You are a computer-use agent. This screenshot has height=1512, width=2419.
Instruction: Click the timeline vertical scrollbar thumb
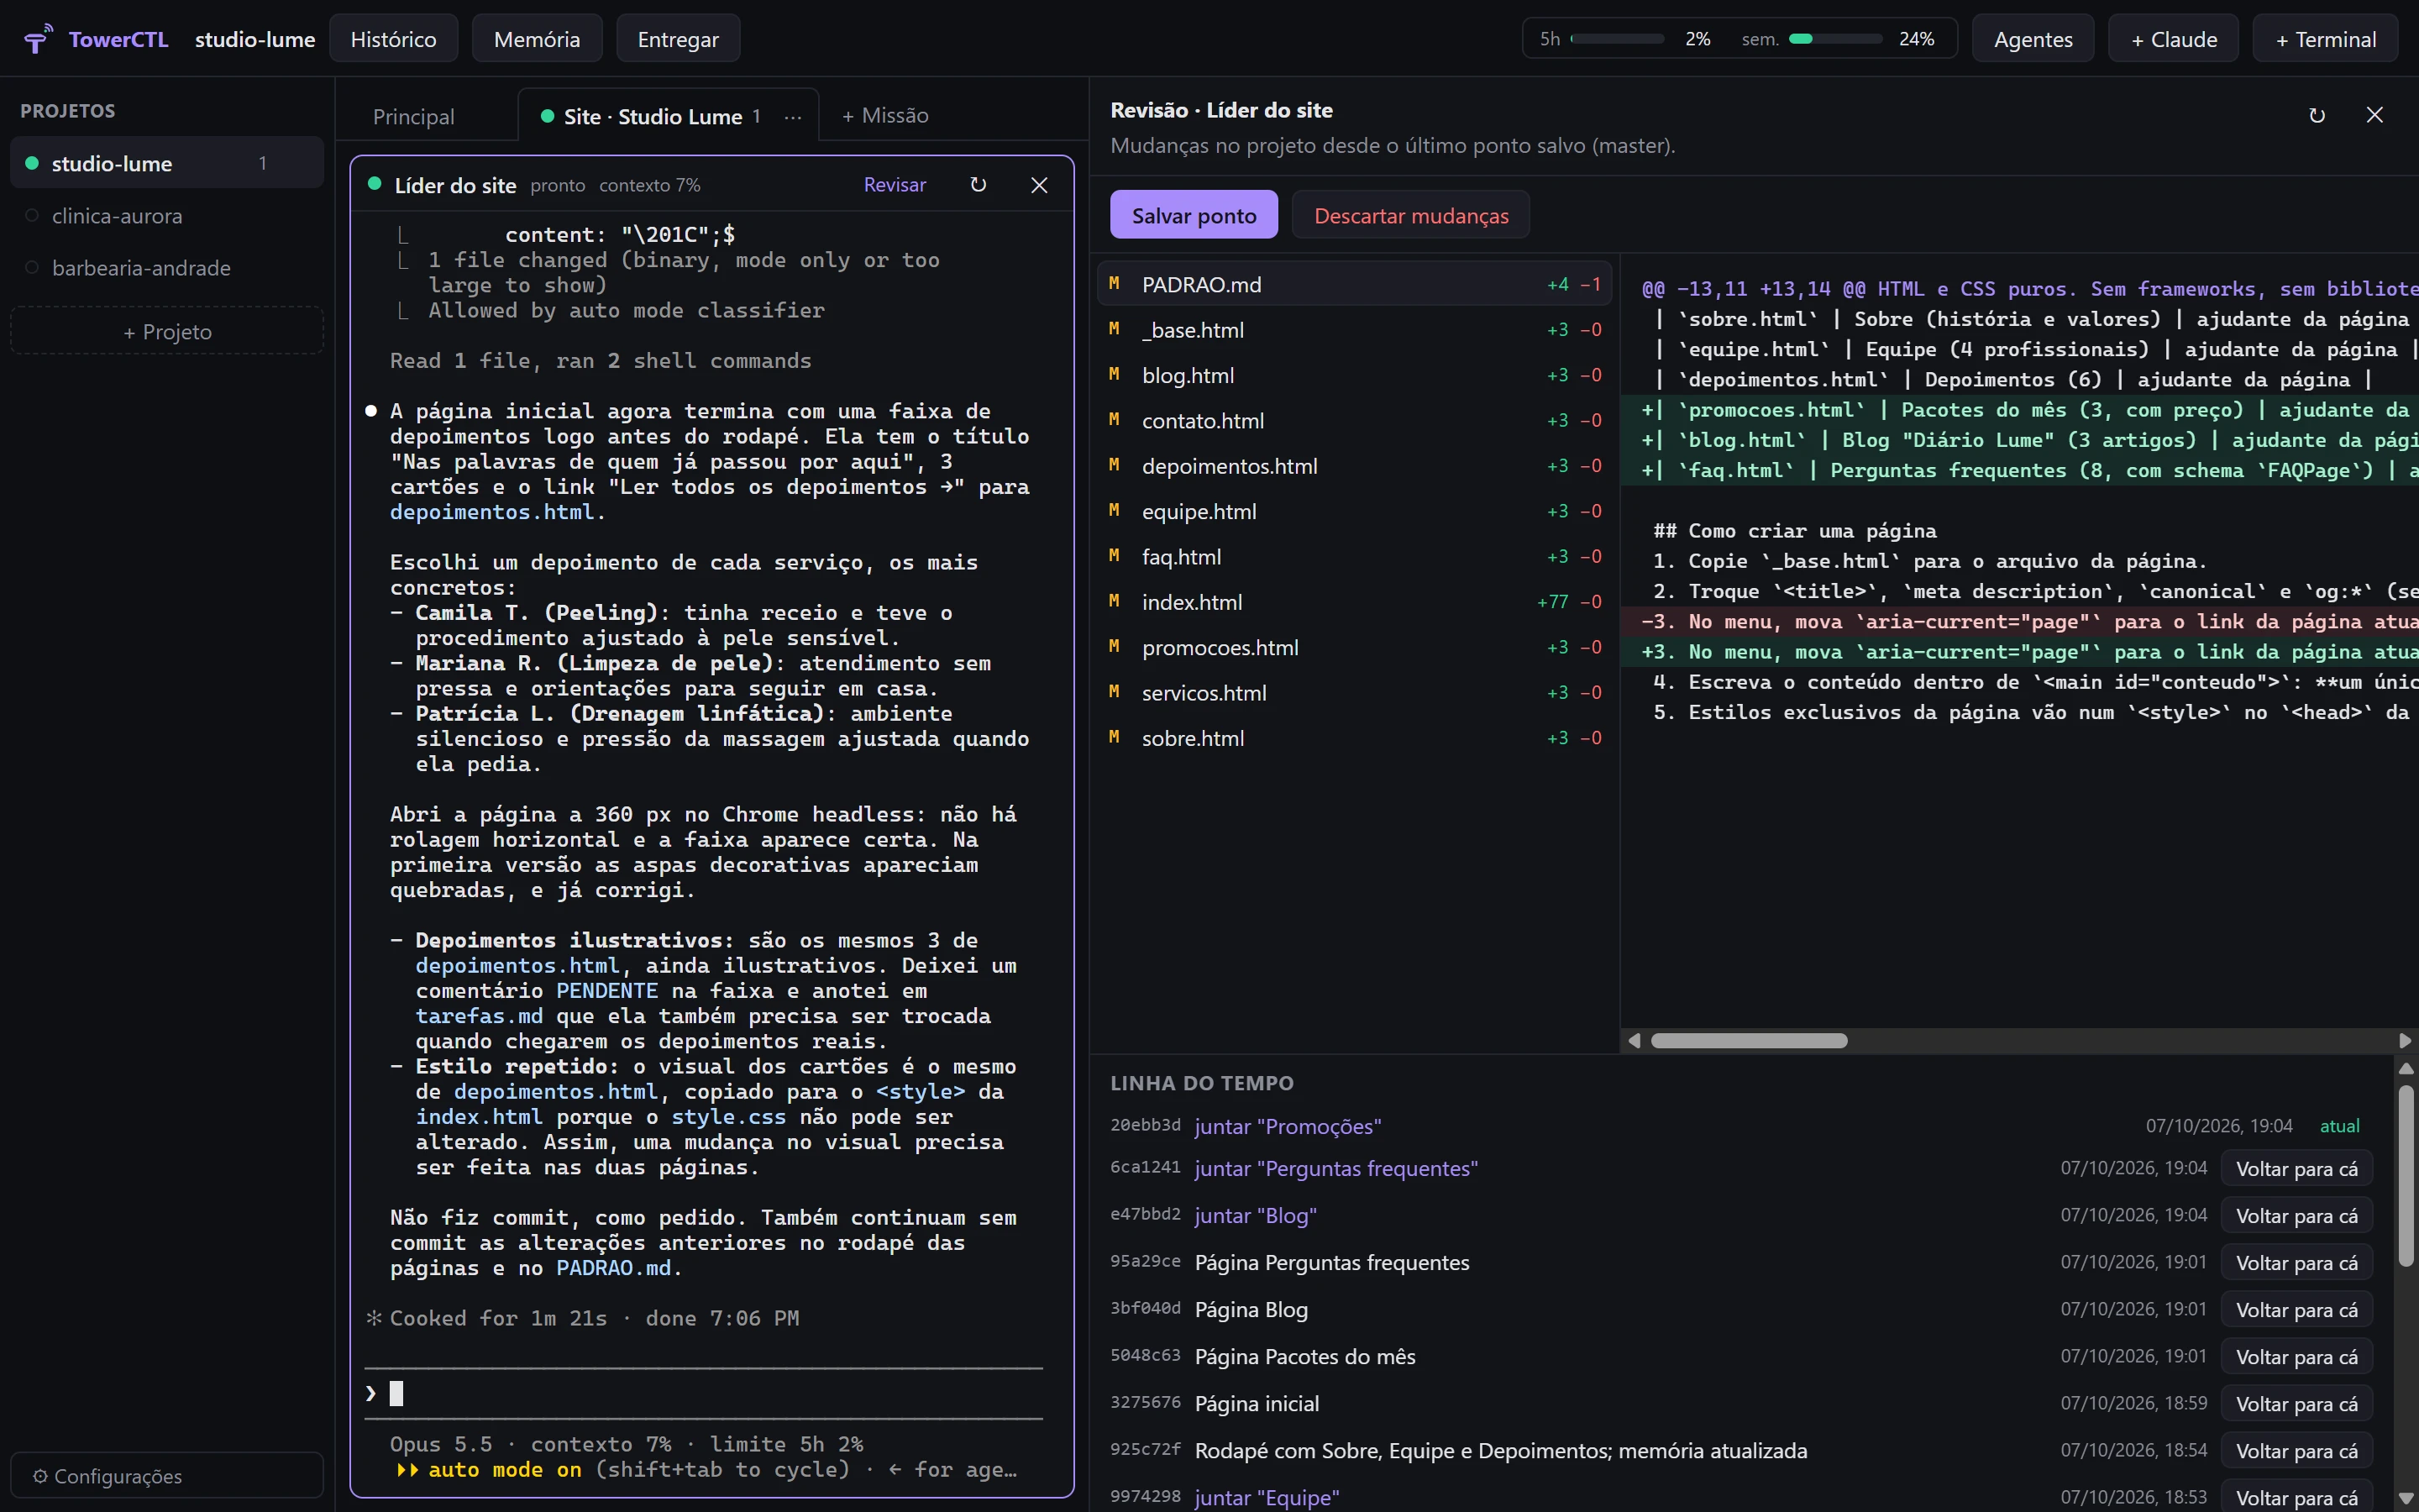tap(2405, 1175)
